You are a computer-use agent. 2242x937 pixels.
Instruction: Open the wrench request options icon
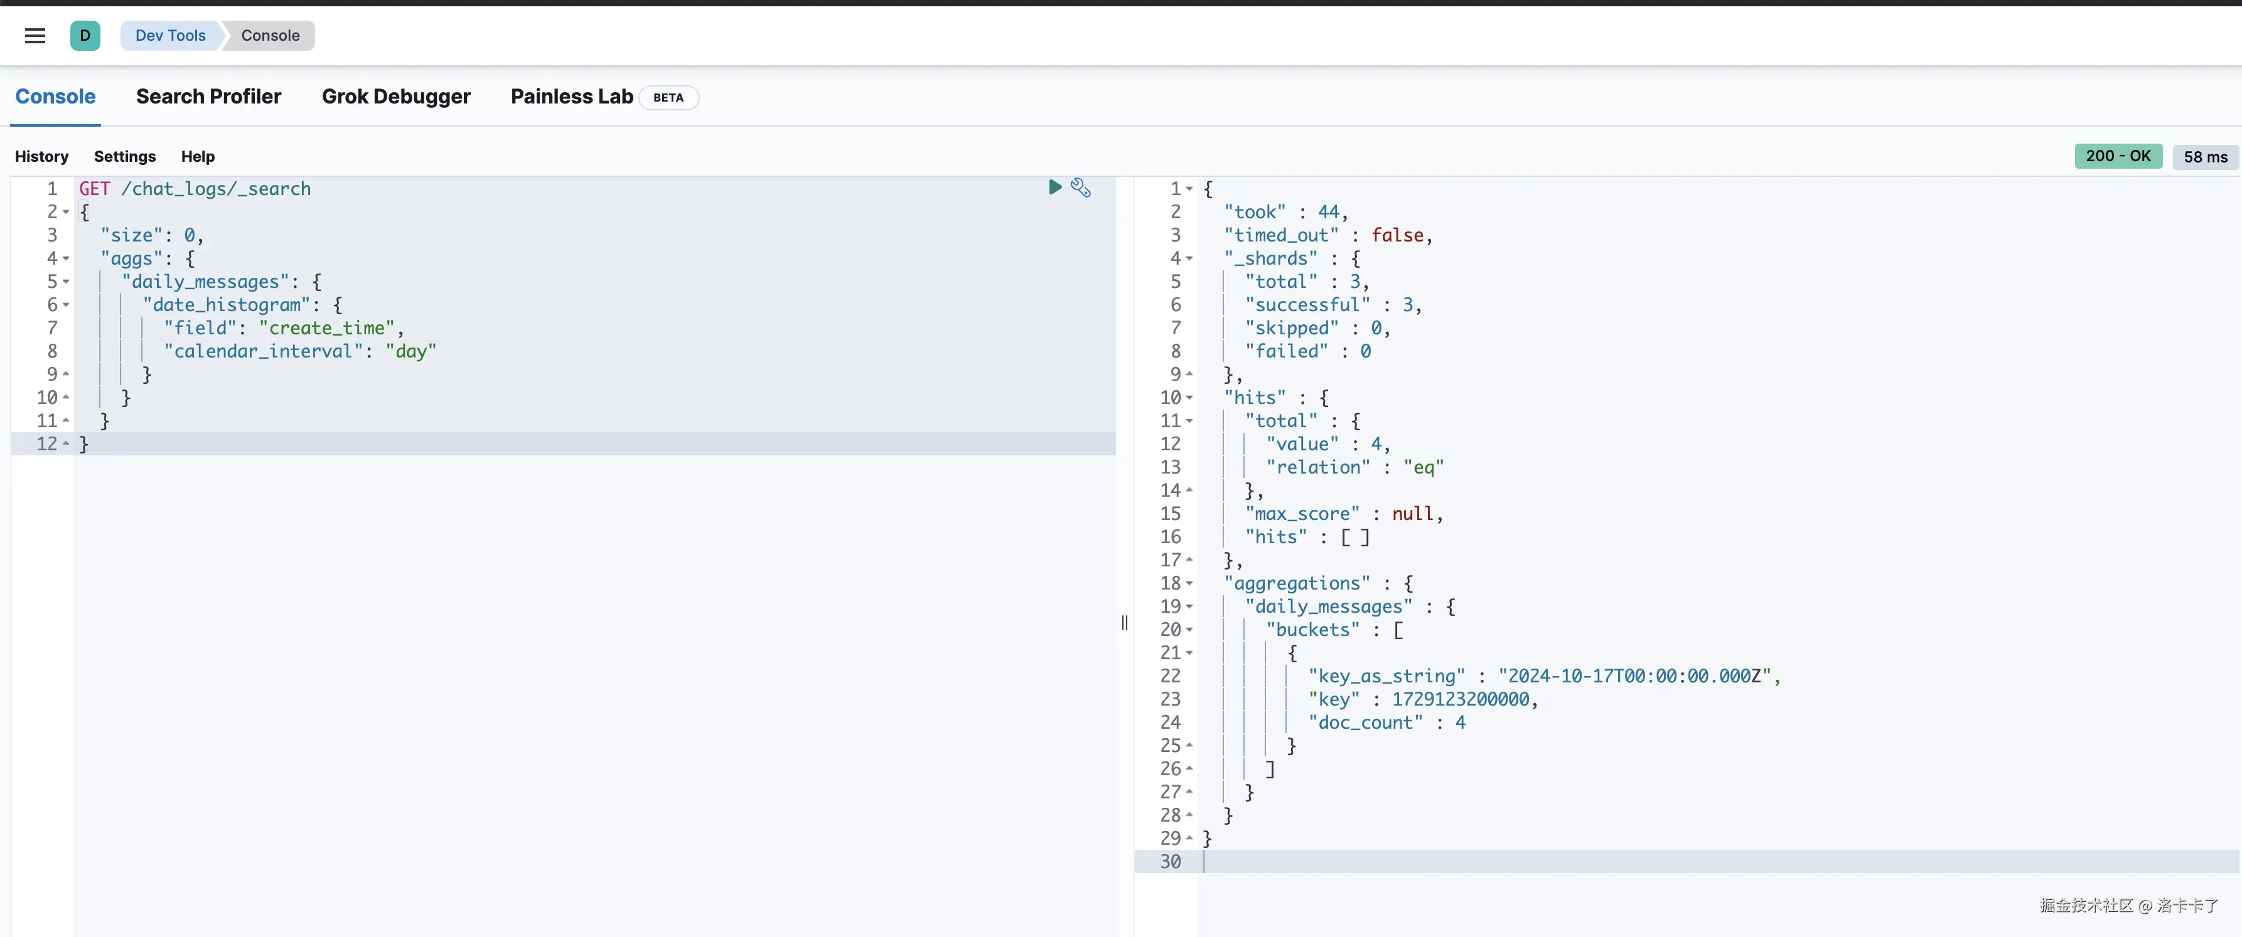pyautogui.click(x=1081, y=187)
